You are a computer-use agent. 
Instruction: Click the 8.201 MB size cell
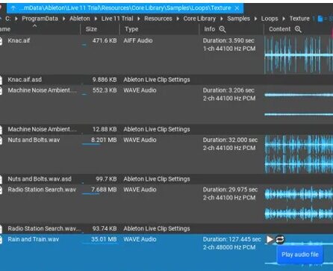[x=104, y=140]
